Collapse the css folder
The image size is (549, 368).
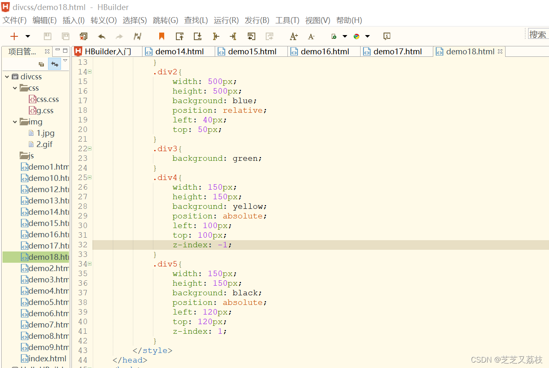(15, 88)
